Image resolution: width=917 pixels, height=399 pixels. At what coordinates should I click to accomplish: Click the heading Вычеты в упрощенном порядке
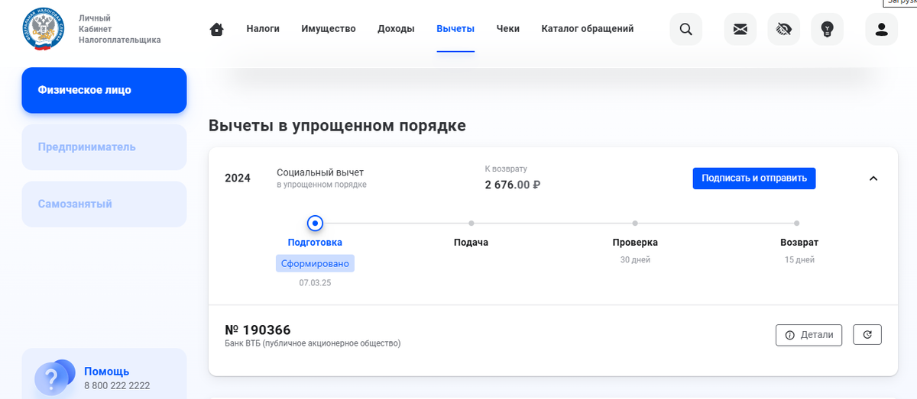[337, 126]
